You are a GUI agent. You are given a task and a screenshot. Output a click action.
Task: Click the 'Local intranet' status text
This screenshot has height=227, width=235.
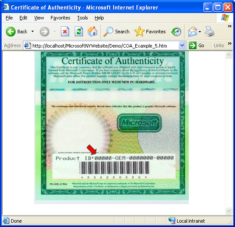(x=191, y=221)
